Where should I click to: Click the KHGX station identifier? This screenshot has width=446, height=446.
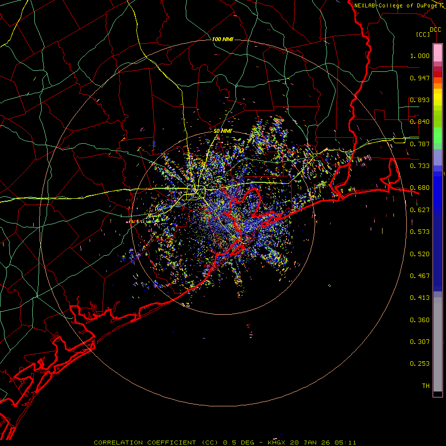coord(278,443)
